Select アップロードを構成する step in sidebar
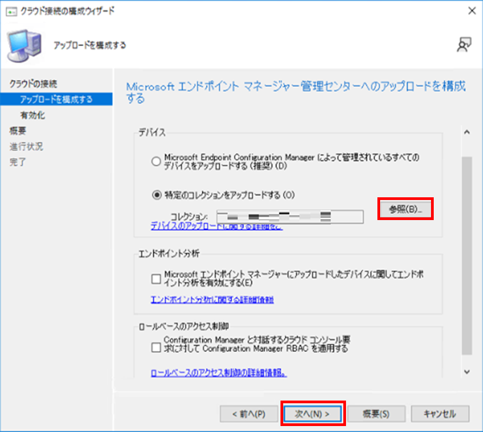Image resolution: width=483 pixels, height=432 pixels. point(56,99)
